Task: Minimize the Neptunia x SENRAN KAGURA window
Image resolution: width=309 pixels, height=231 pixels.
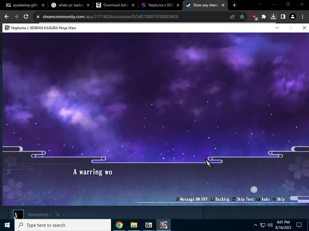Action: (277, 28)
